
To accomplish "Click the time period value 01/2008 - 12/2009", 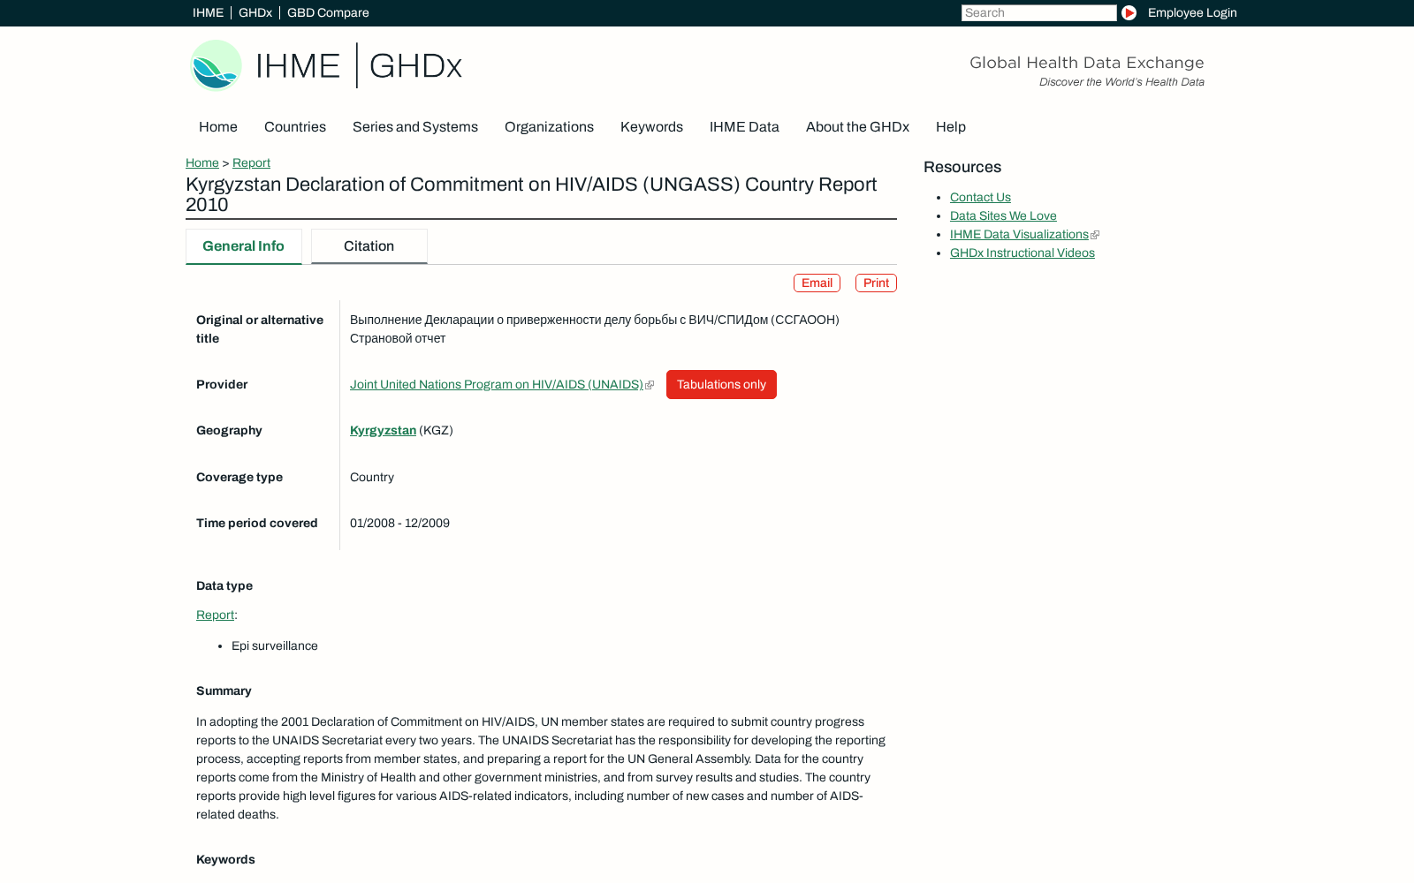I will (x=399, y=524).
